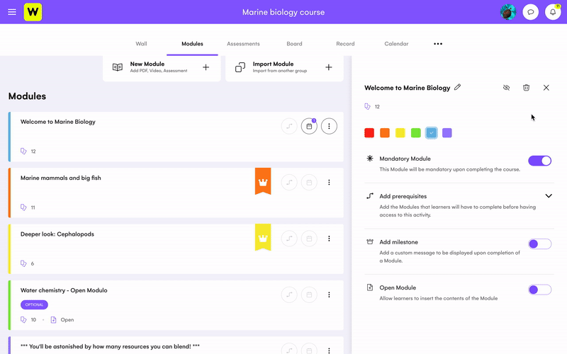
Task: Disable the Mandatory Module toggle
Action: pyautogui.click(x=540, y=161)
